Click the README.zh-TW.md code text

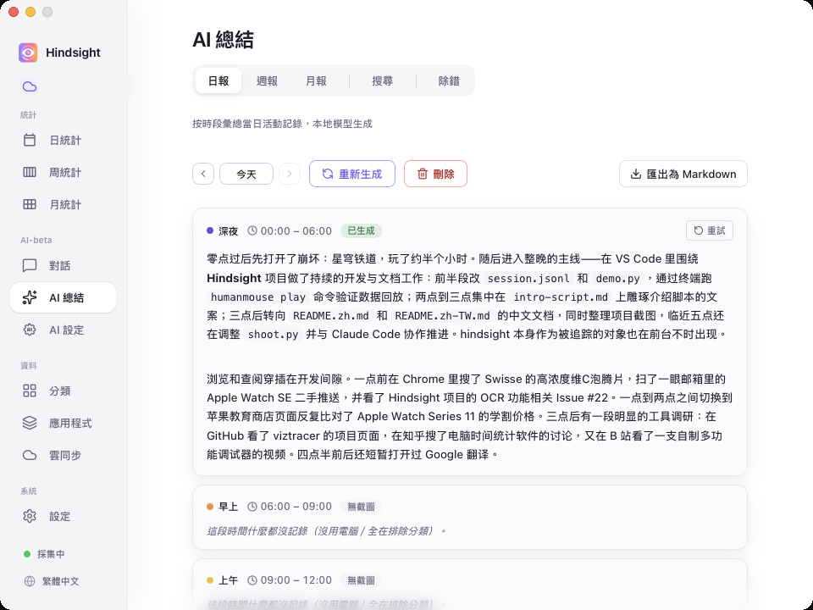pos(442,316)
